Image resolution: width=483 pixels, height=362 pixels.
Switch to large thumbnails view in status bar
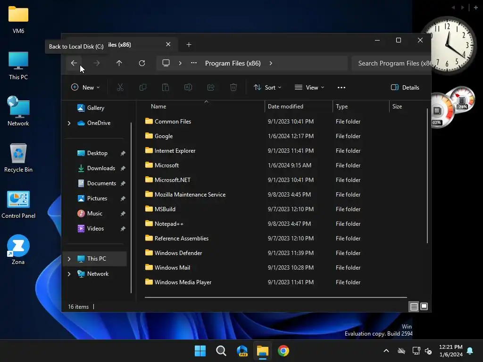[424, 306]
